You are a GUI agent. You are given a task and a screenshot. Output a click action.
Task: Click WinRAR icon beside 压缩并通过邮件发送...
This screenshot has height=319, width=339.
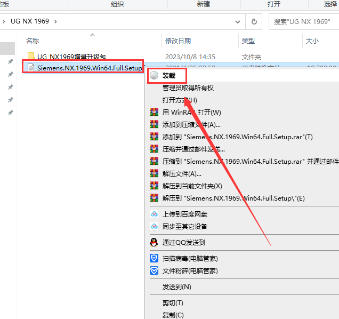154,149
